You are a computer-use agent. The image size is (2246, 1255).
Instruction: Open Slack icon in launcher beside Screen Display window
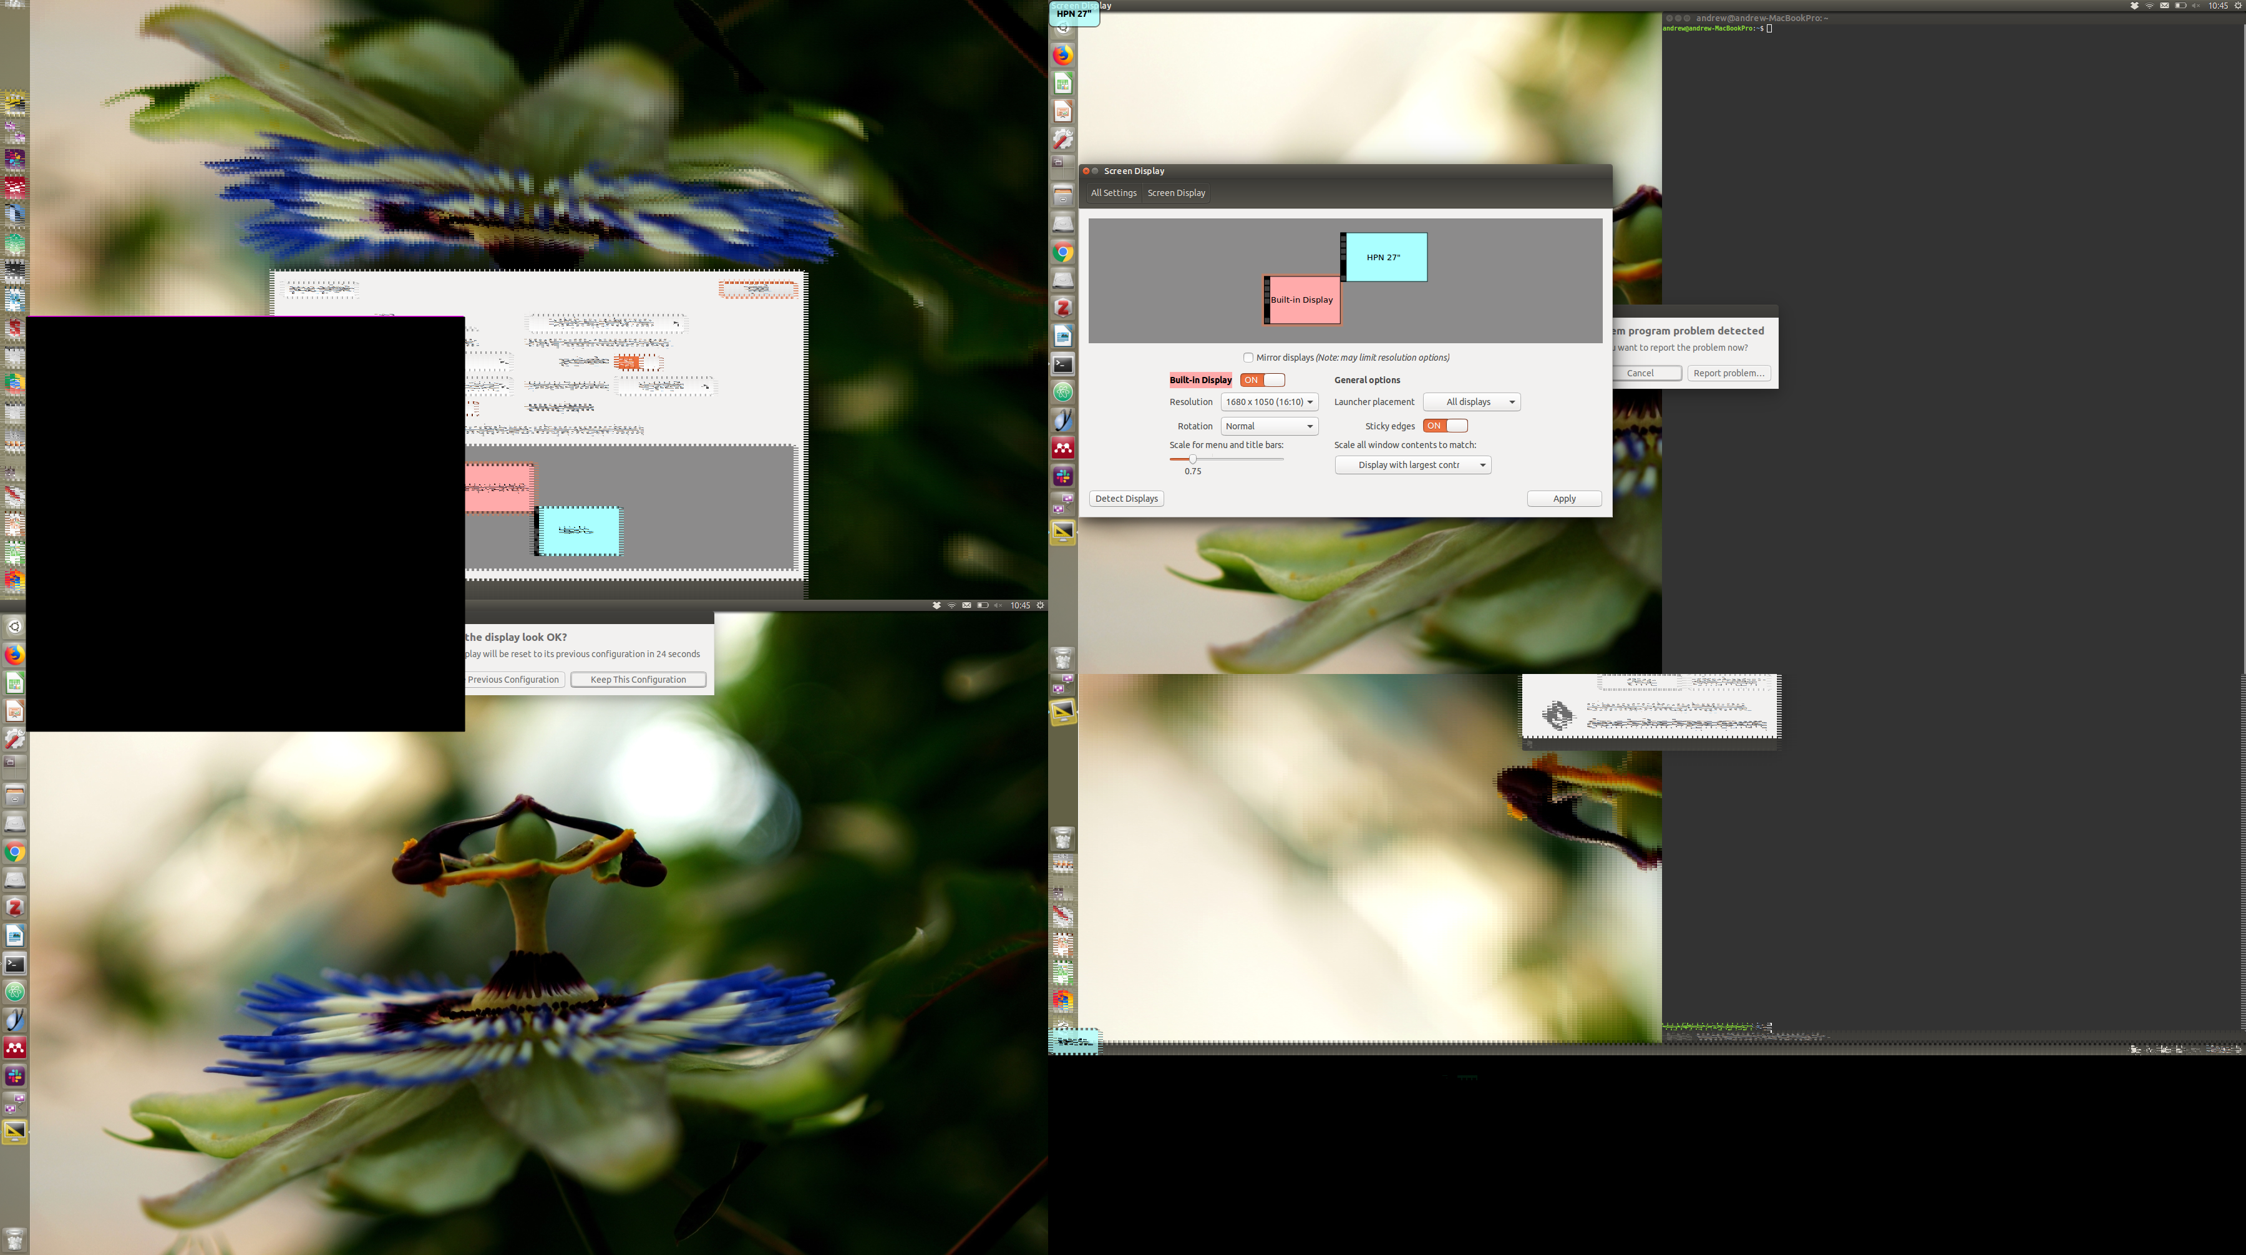(x=1063, y=476)
